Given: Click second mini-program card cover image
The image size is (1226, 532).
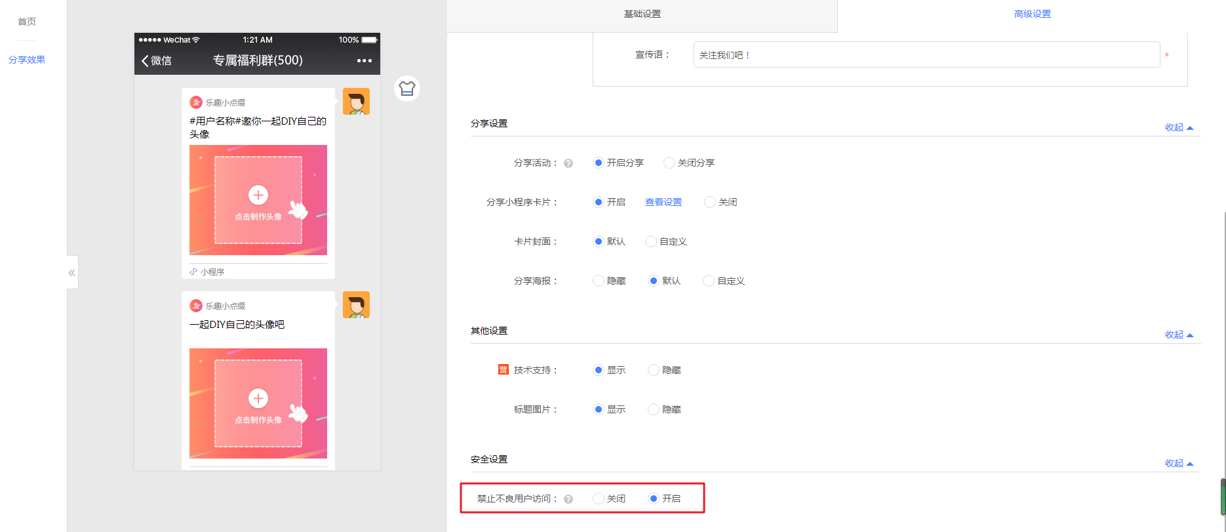Looking at the screenshot, I should tap(258, 403).
